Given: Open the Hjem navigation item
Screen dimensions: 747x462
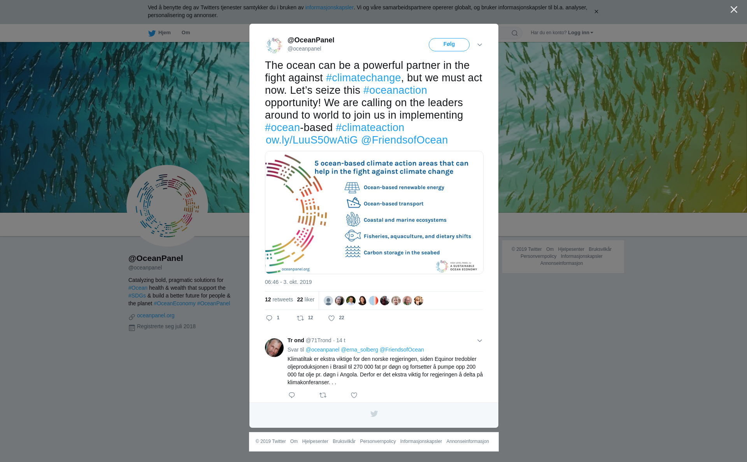Looking at the screenshot, I should [x=160, y=33].
